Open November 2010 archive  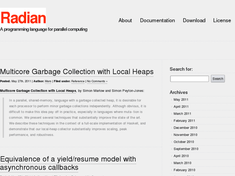click(x=186, y=135)
